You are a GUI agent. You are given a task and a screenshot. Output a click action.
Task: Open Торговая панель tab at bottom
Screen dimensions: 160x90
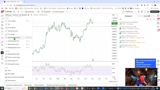pos(72,85)
